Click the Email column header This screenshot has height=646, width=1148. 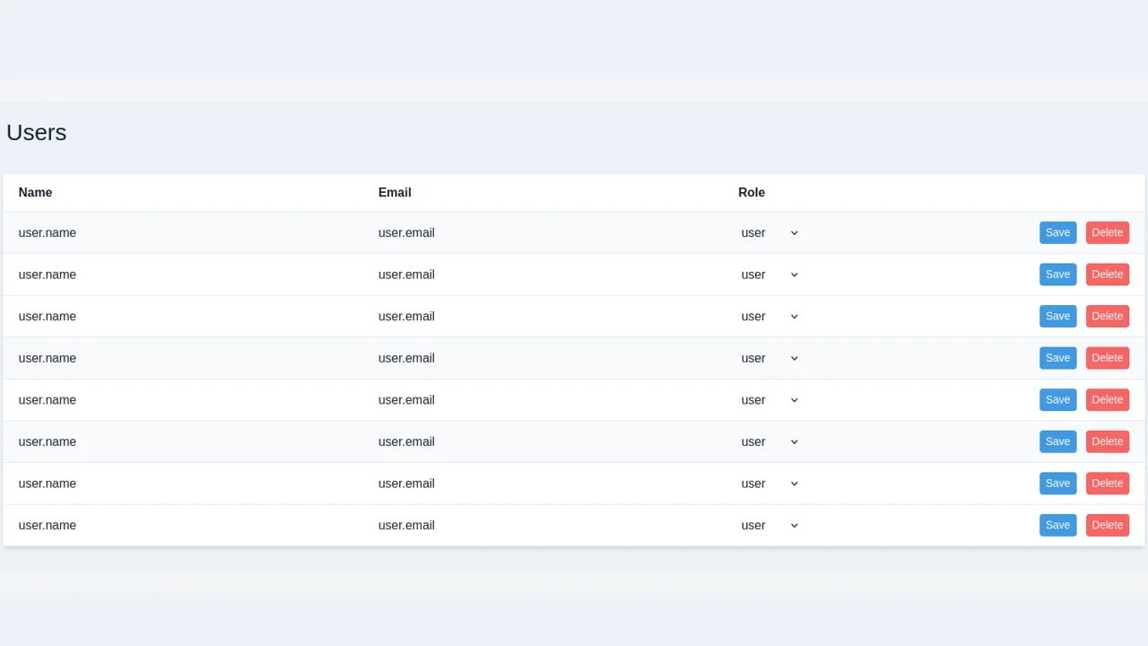395,192
